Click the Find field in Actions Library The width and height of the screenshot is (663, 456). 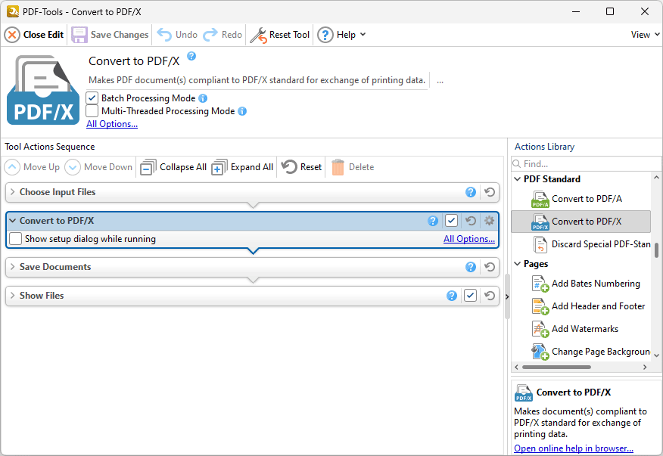coord(586,163)
